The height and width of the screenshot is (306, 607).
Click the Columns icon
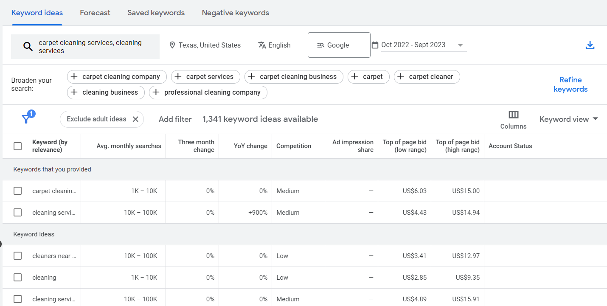coord(513,115)
